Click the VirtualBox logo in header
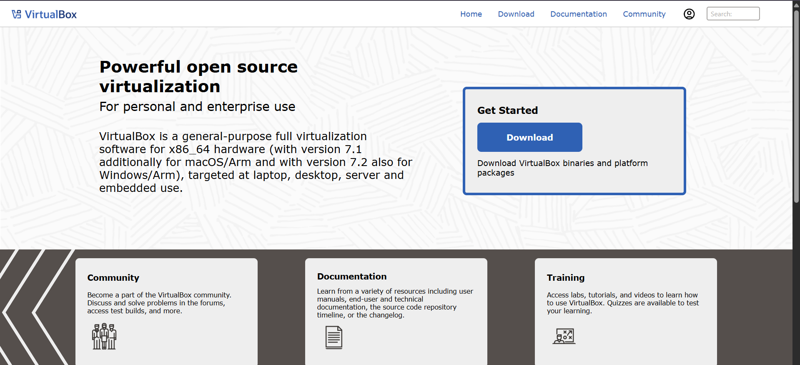Image resolution: width=800 pixels, height=365 pixels. [x=44, y=14]
